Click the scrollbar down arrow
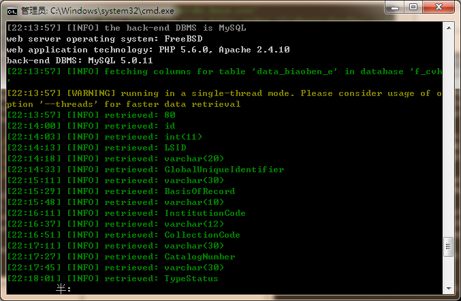Screen dimensions: 461x301 (449, 288)
